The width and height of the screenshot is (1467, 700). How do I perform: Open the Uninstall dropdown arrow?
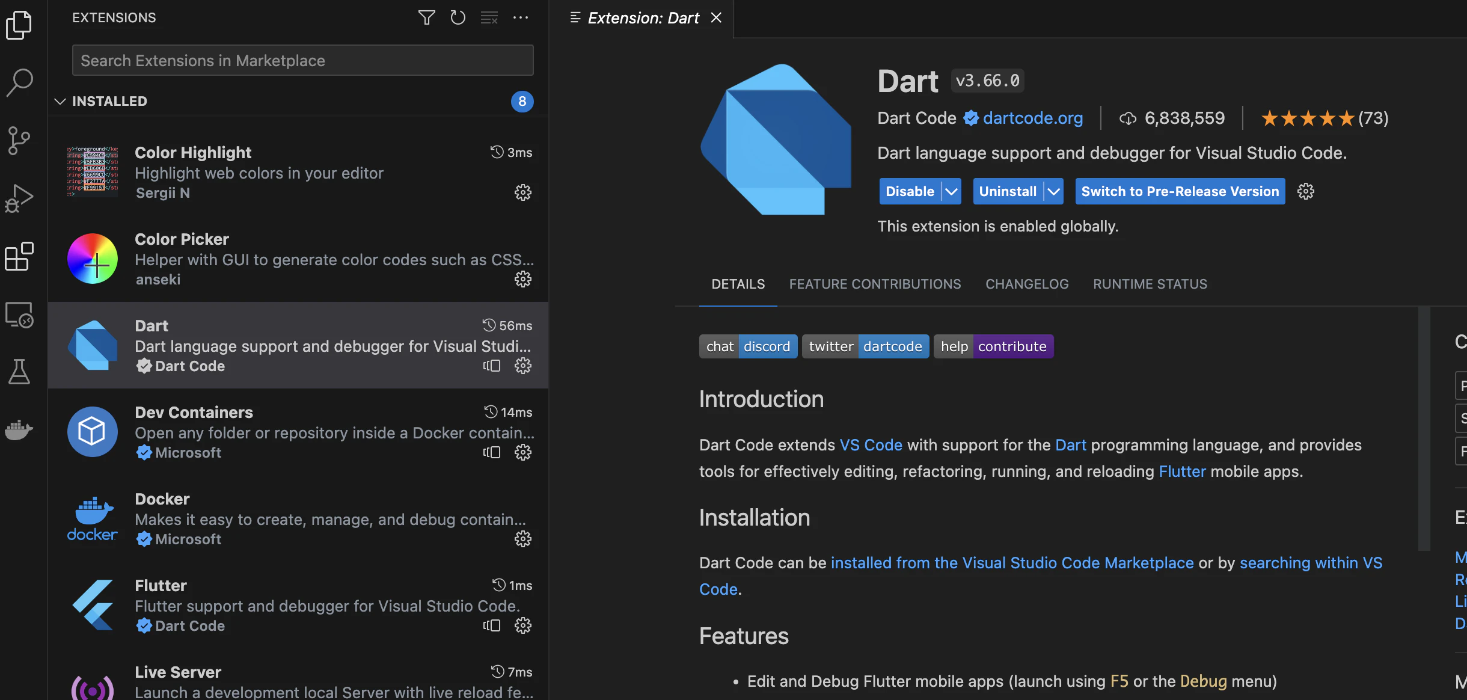(1053, 191)
